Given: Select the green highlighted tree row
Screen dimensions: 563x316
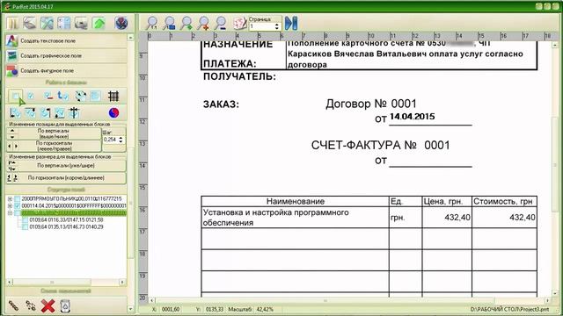Looking at the screenshot, I should [x=74, y=213].
